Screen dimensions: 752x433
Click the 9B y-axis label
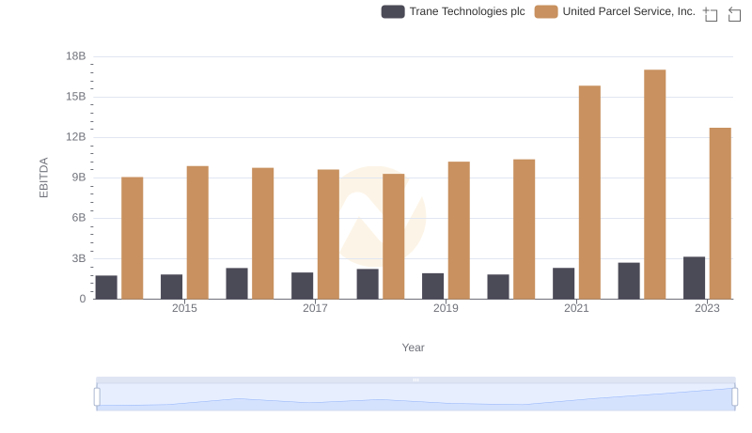pos(79,178)
